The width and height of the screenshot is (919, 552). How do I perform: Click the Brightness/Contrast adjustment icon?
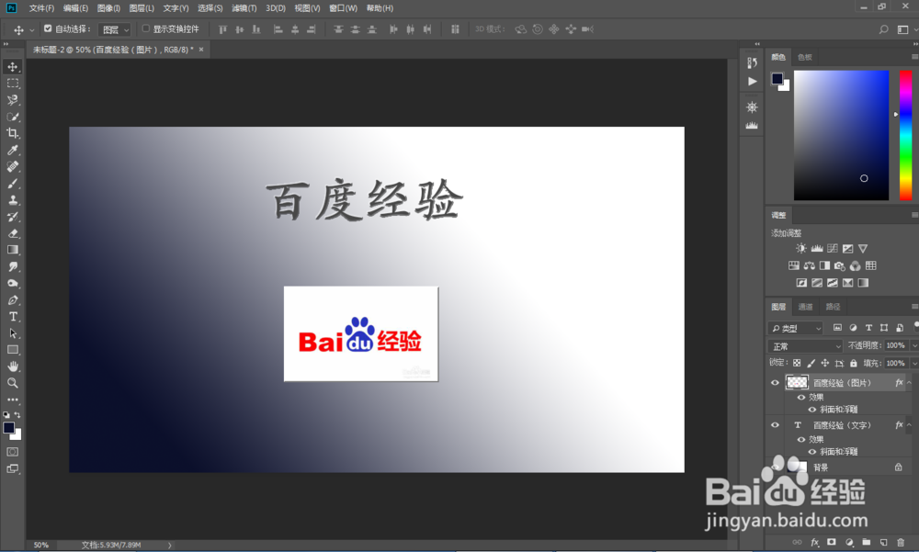coord(800,249)
